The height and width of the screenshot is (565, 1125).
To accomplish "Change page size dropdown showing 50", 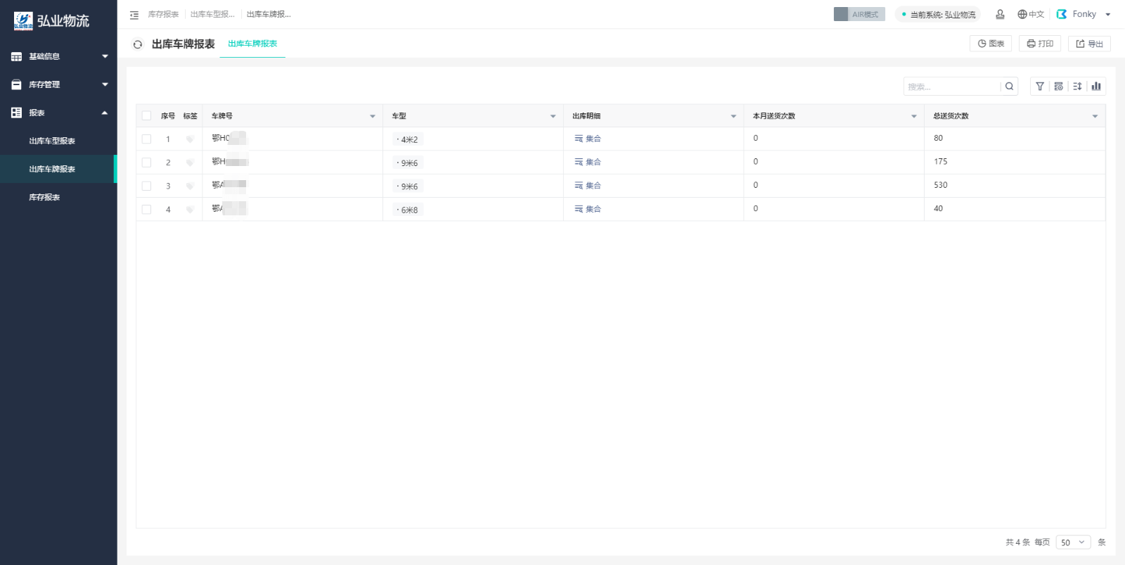I will click(1073, 542).
